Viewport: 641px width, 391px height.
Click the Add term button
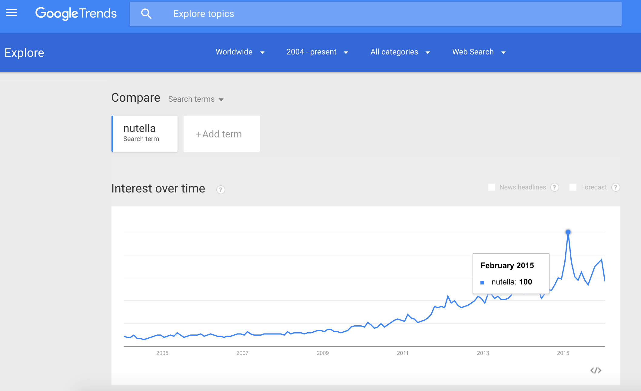coord(221,134)
